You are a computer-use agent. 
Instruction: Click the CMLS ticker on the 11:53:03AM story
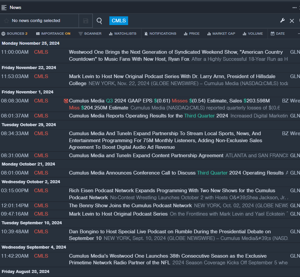click(41, 76)
